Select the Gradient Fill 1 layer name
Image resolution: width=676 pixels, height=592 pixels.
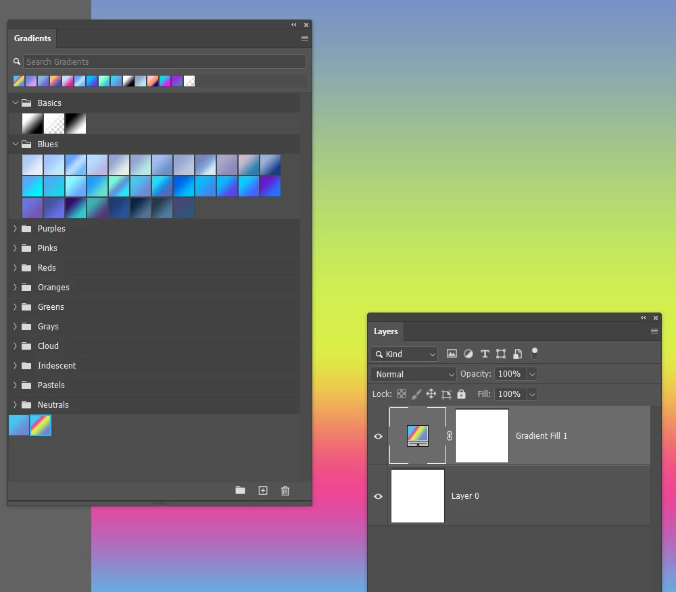(541, 435)
